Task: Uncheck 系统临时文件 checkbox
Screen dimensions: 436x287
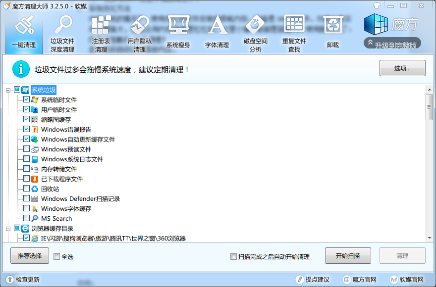Action: tap(26, 99)
